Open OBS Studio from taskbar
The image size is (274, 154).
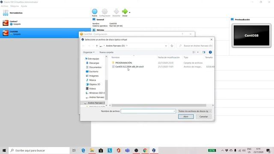tap(136, 150)
